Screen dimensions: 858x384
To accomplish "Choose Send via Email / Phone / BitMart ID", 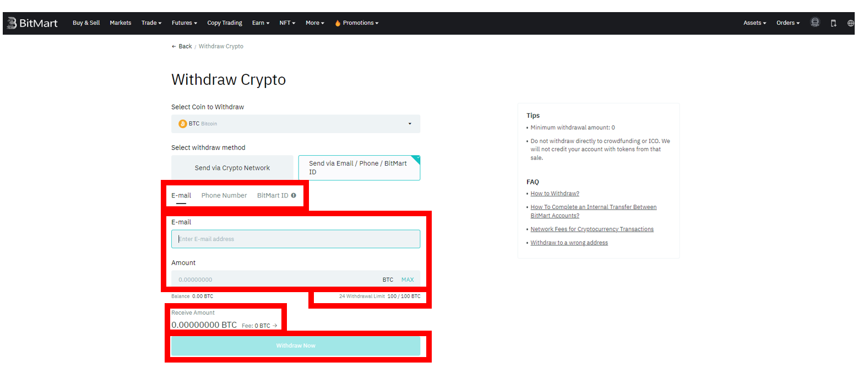I will pos(359,168).
